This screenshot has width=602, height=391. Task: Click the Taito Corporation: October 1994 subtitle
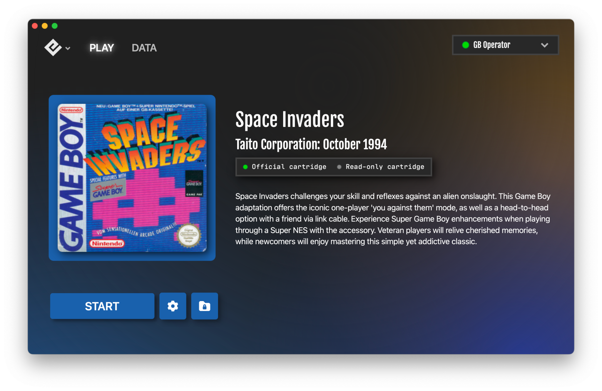click(311, 144)
